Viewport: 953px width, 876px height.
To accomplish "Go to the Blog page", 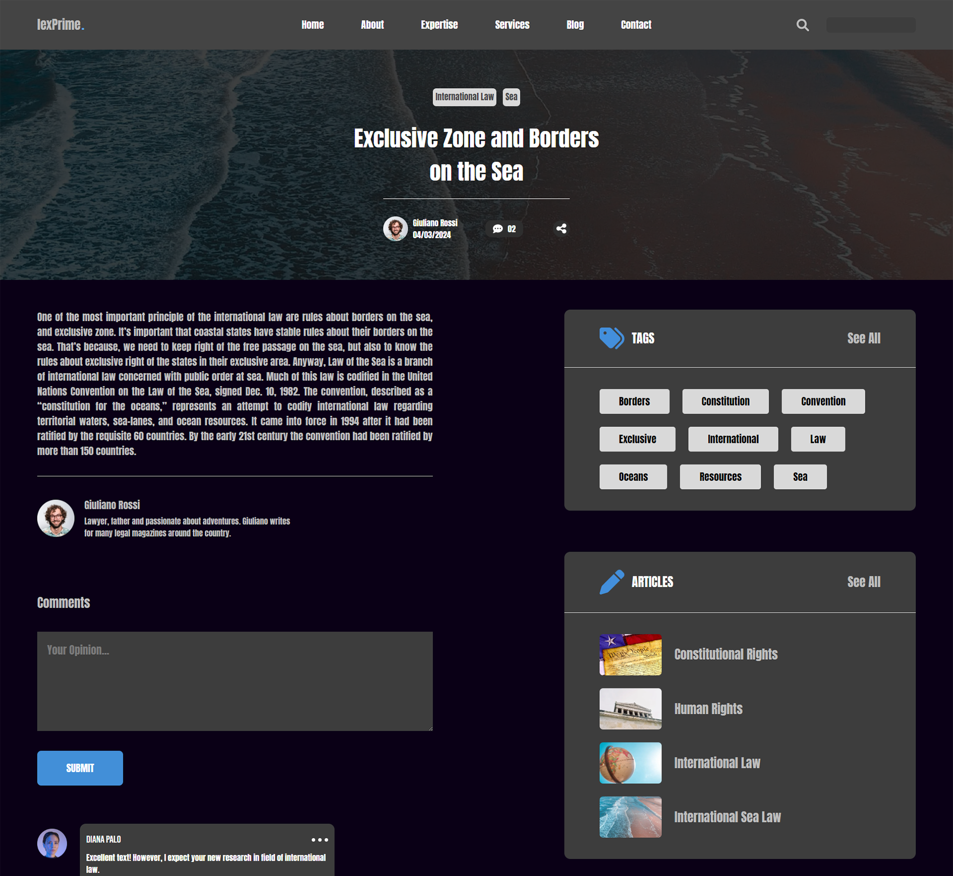I will (x=574, y=25).
